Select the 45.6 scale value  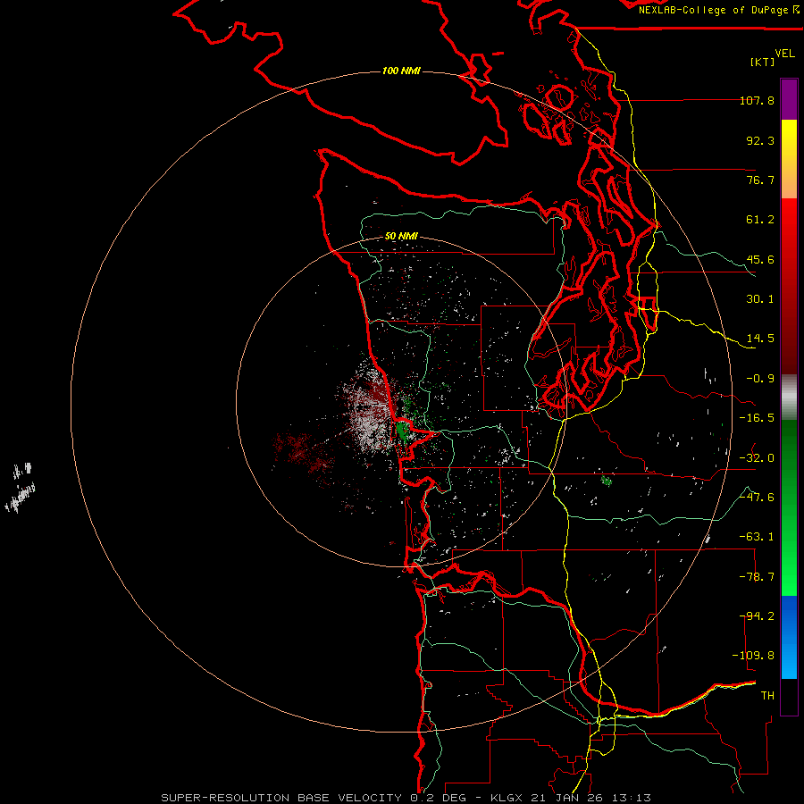(x=760, y=259)
